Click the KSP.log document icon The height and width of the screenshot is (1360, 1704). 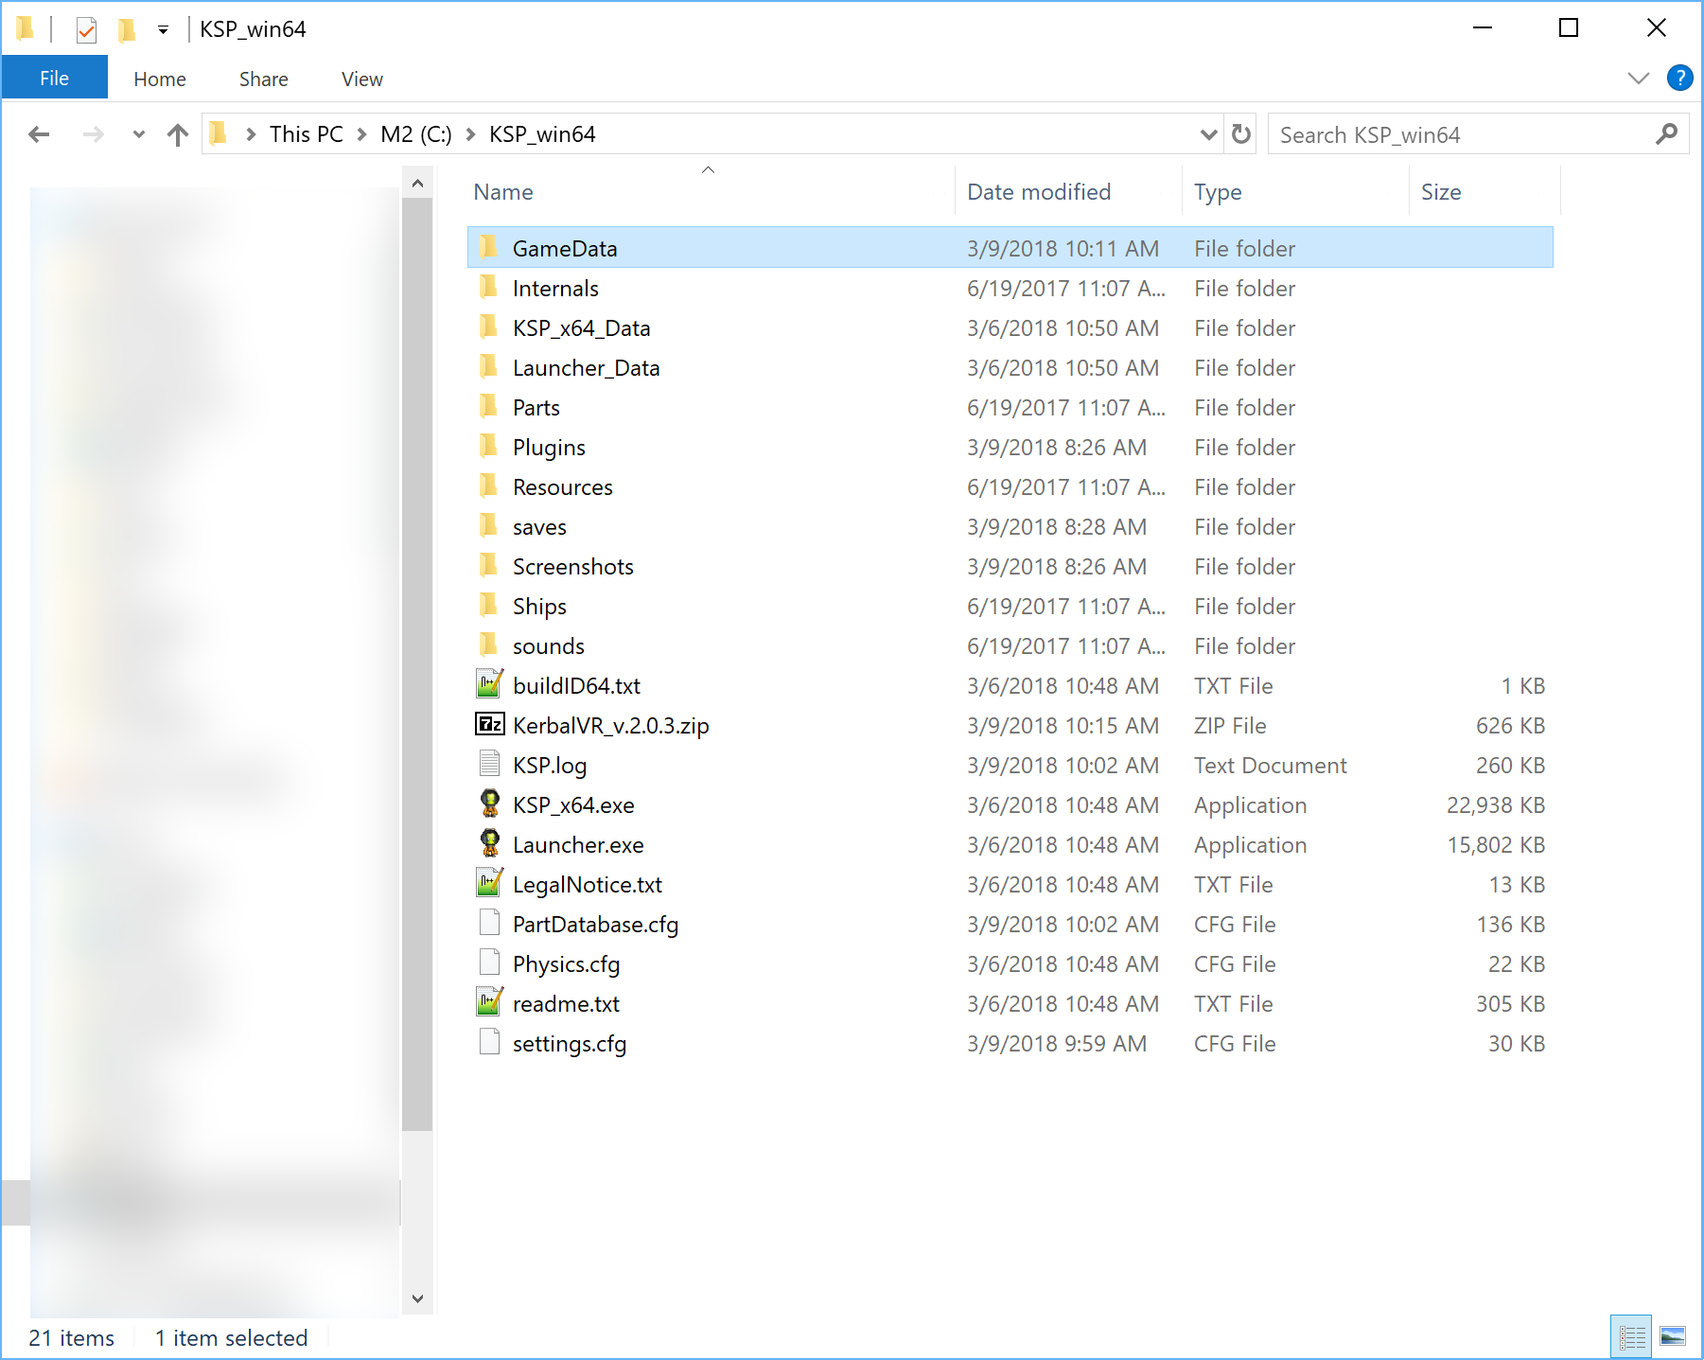pos(489,764)
